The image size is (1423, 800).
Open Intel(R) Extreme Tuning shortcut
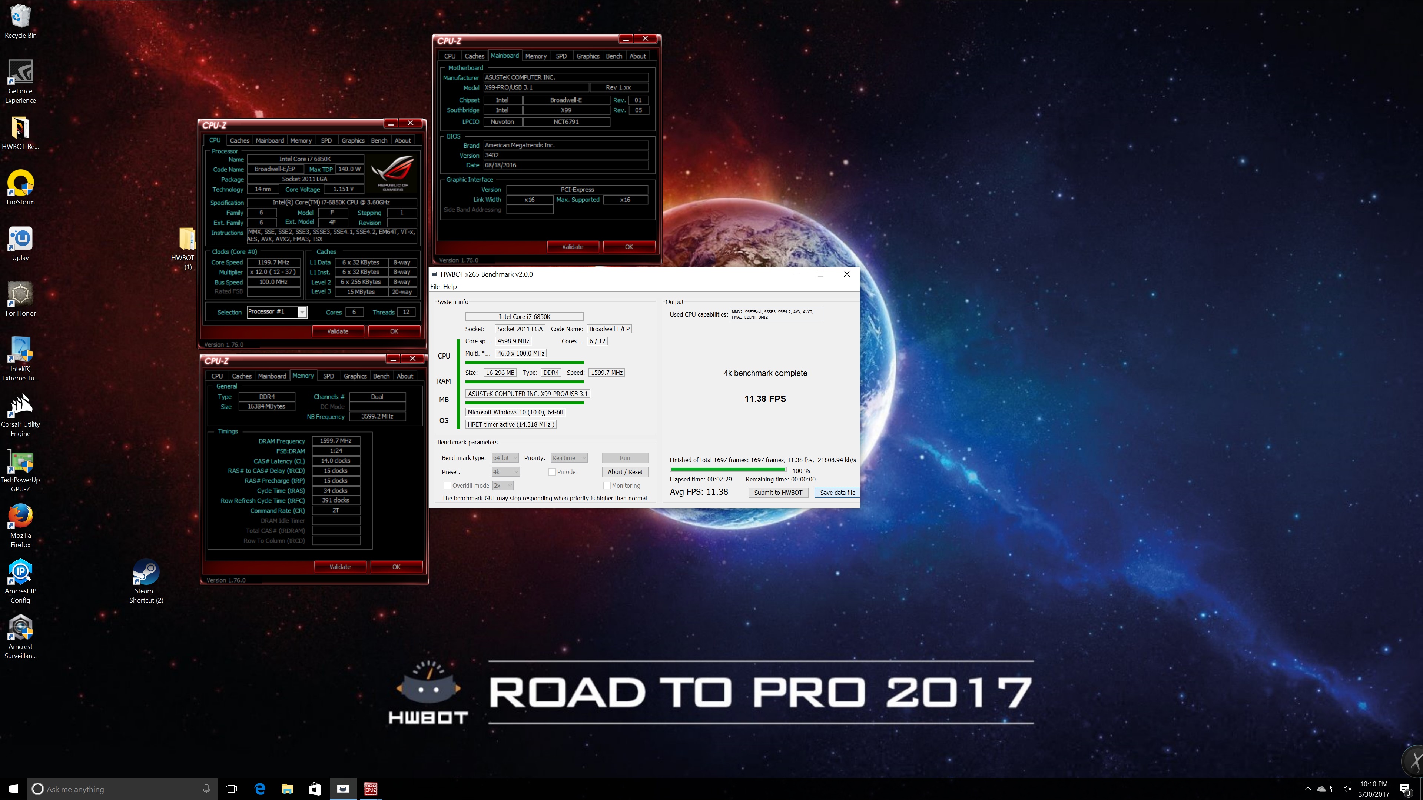(20, 359)
